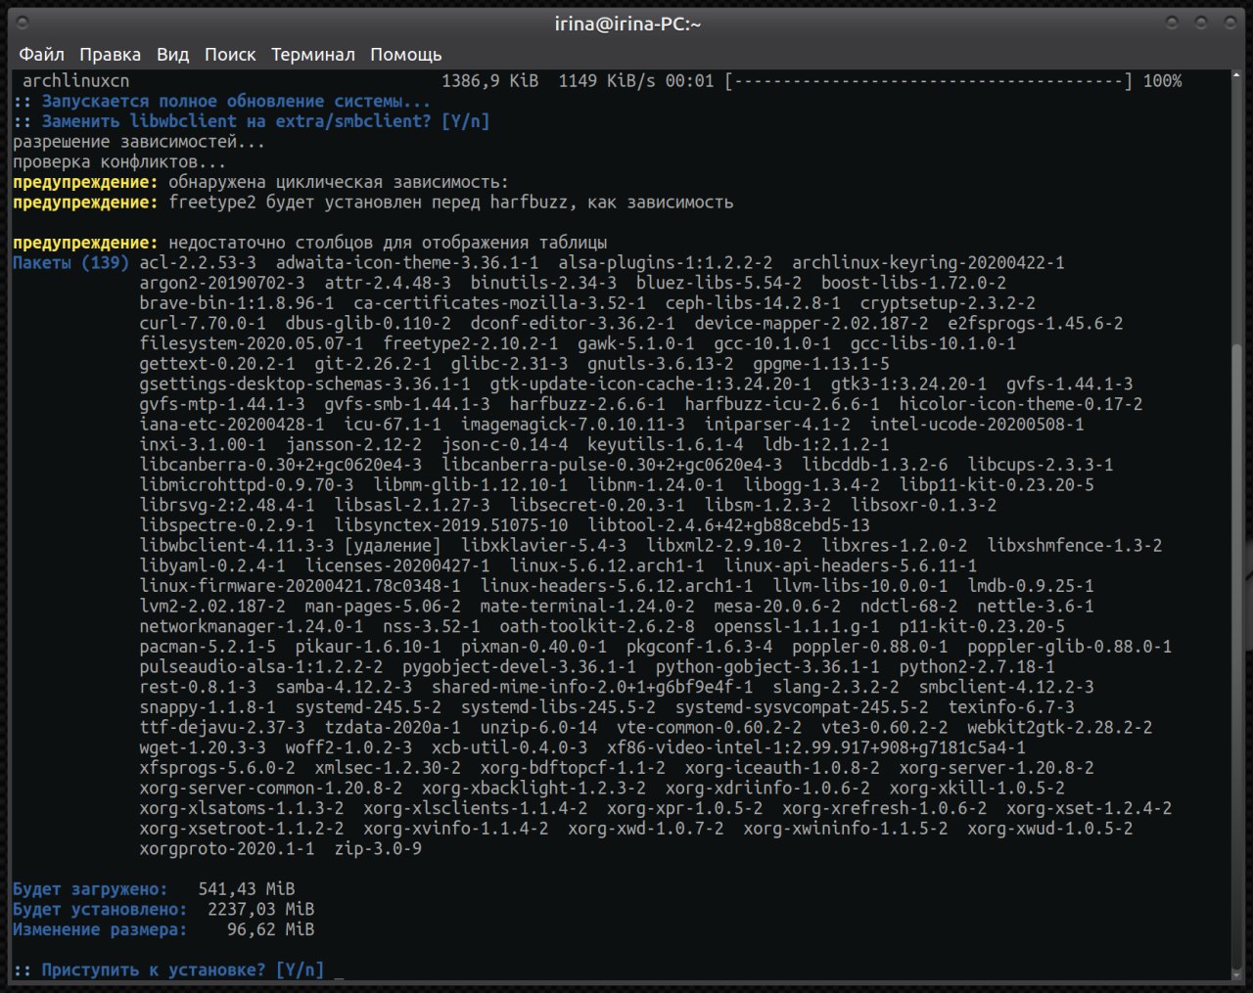Click package inxi-3.1.00-1

point(203,445)
